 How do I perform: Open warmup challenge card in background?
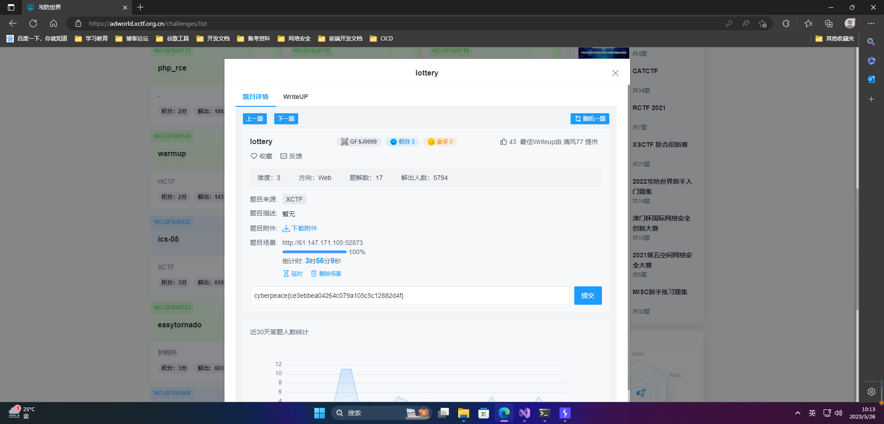172,153
